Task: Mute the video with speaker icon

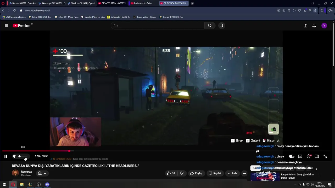Action: pos(14,156)
